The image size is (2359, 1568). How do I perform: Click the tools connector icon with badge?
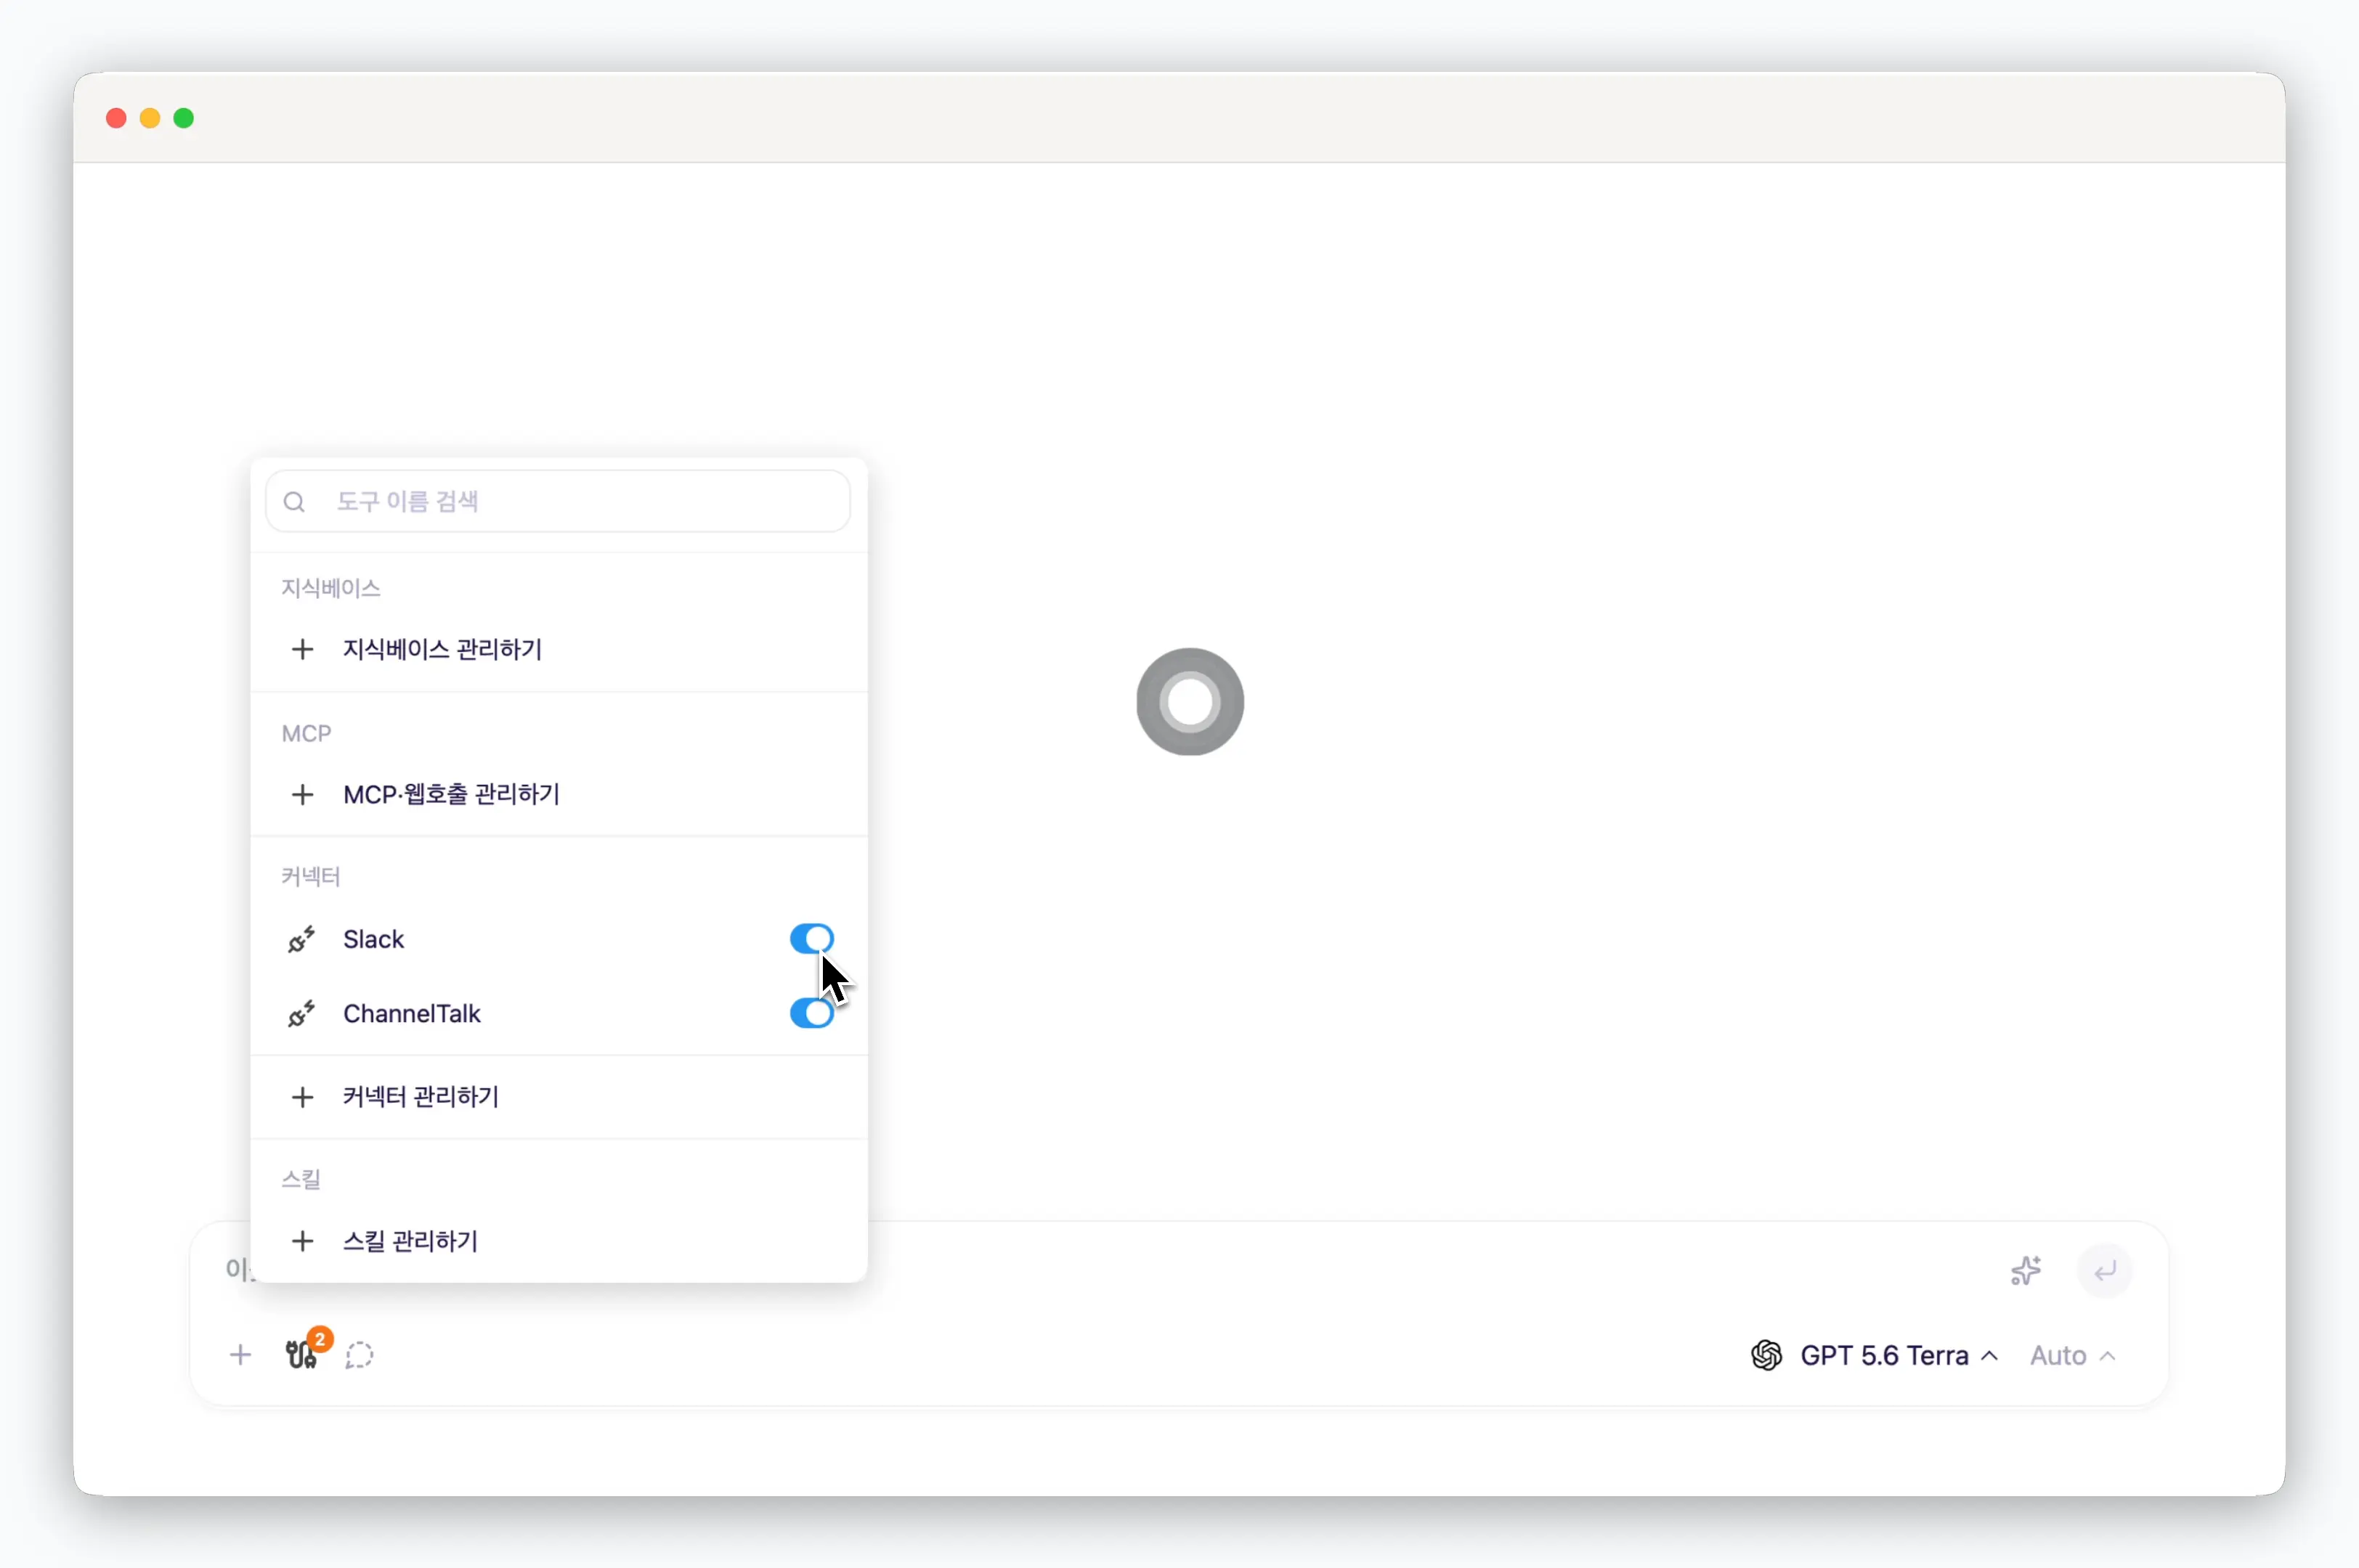[303, 1353]
